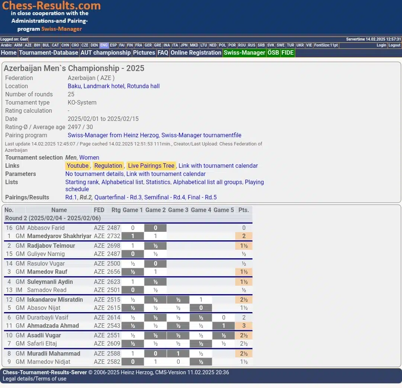This screenshot has width=402, height=388.
Task: Select player Radjabov Teimour
Action: tap(51, 246)
